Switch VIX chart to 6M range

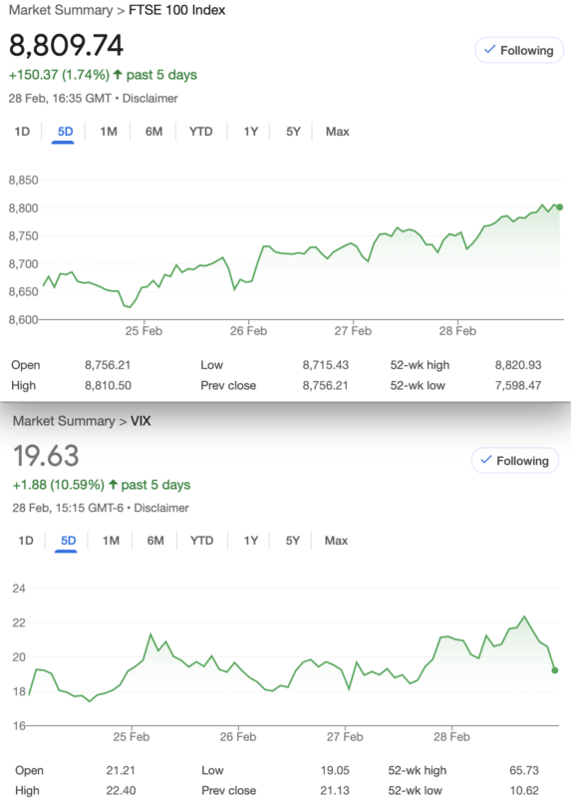[x=155, y=541]
